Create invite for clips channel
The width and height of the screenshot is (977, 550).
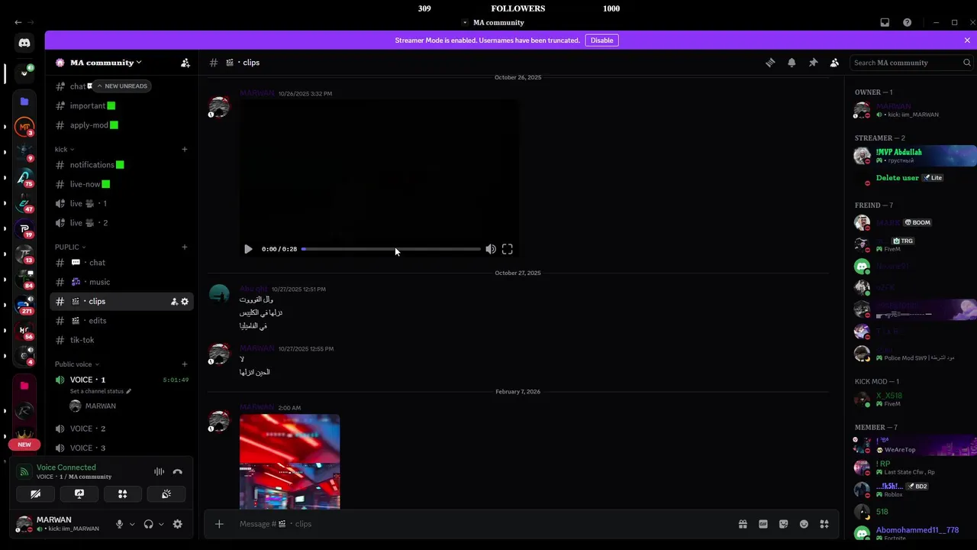coord(174,302)
